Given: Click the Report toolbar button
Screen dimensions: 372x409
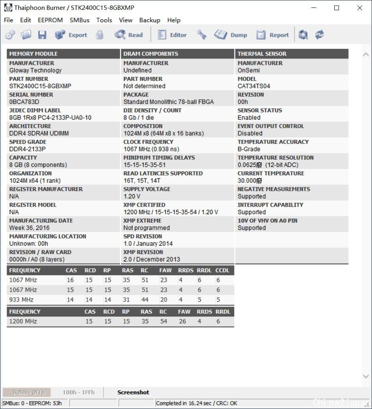Looking at the screenshot, I should tap(272, 35).
